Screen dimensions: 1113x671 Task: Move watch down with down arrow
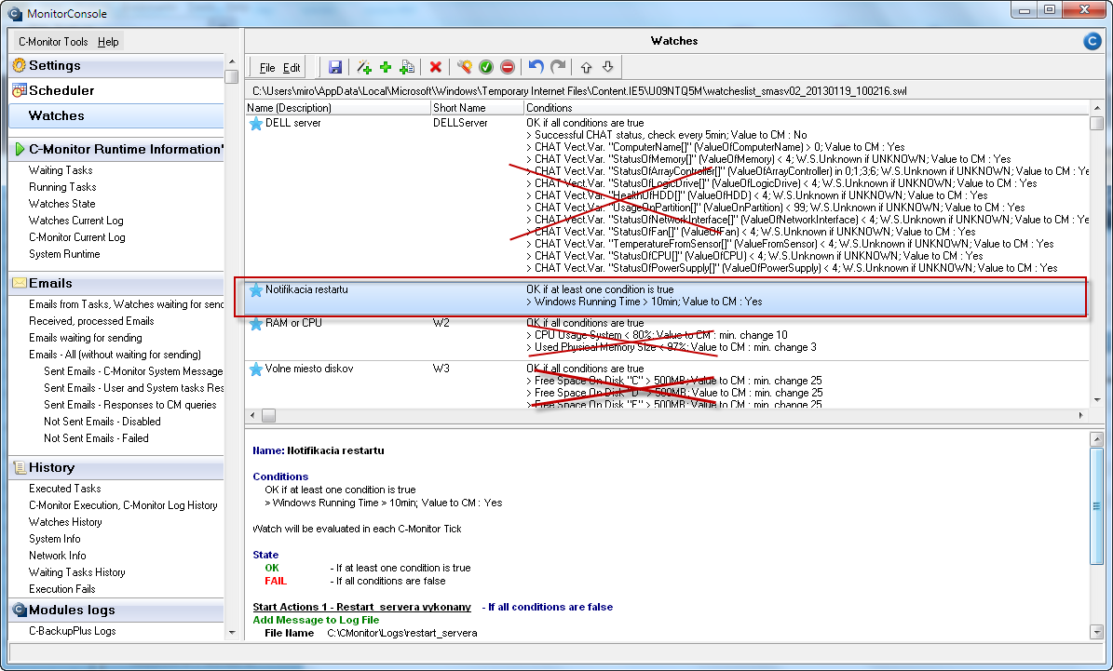click(607, 67)
